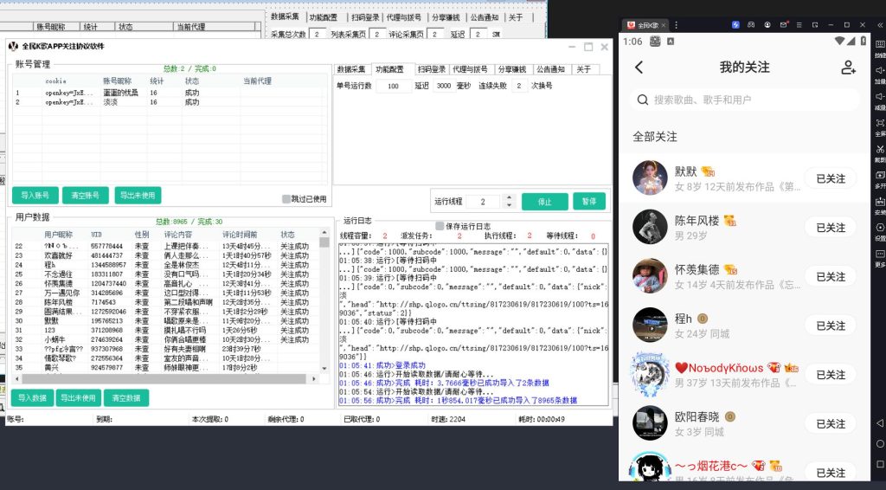Click the 导入账号 button

point(34,196)
